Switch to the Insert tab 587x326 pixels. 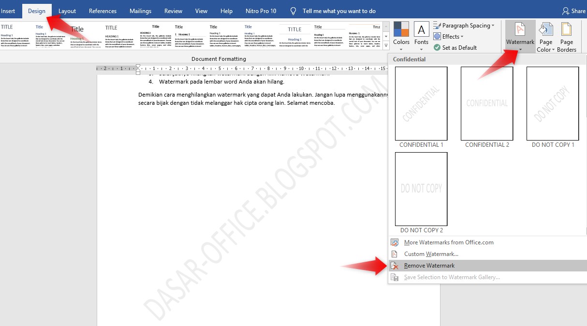tap(8, 11)
